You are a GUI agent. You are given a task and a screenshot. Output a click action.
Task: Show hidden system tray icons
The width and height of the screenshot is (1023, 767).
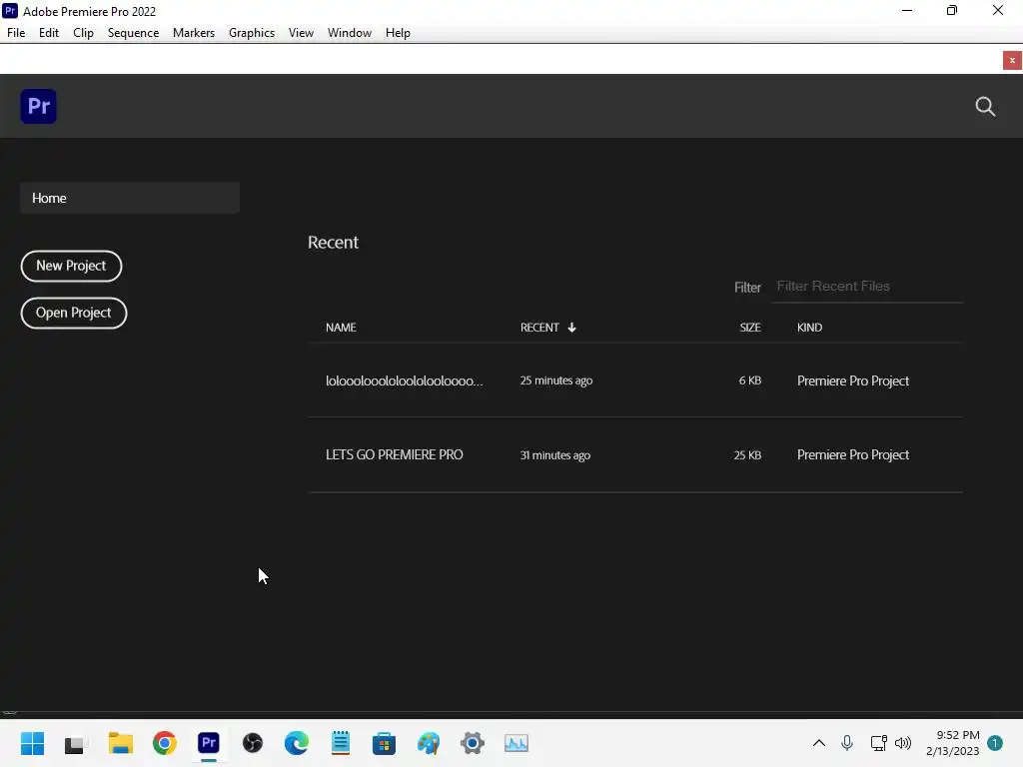(x=819, y=743)
